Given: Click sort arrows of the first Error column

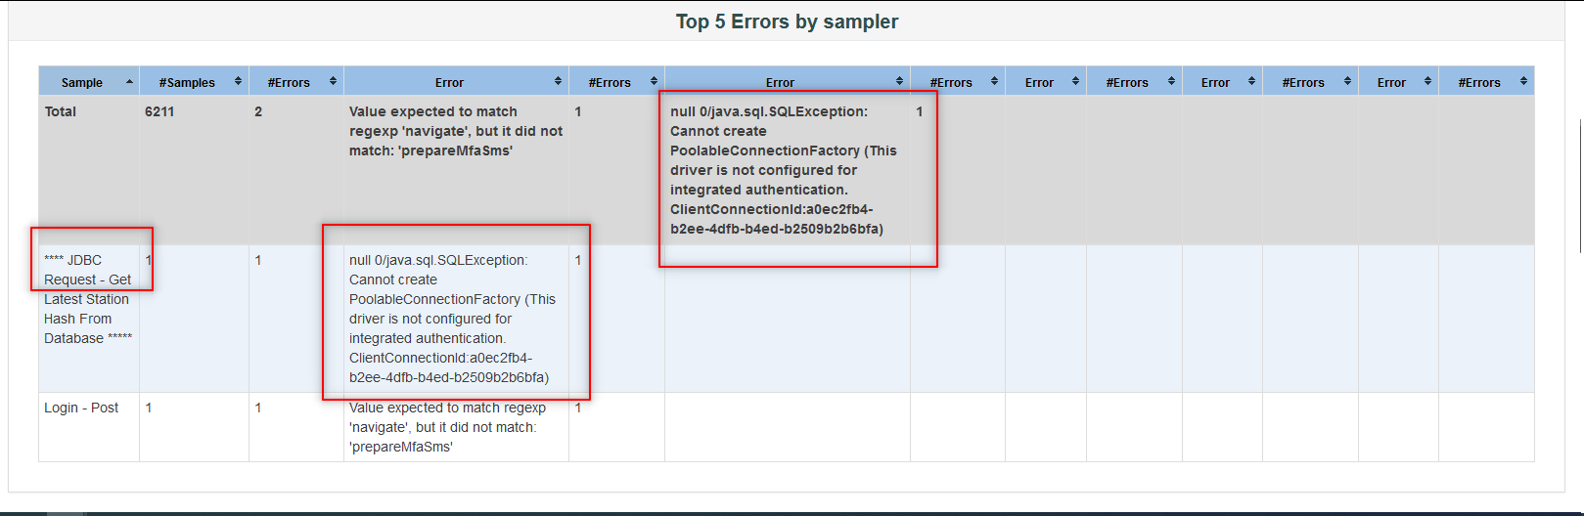Looking at the screenshot, I should pyautogui.click(x=558, y=82).
